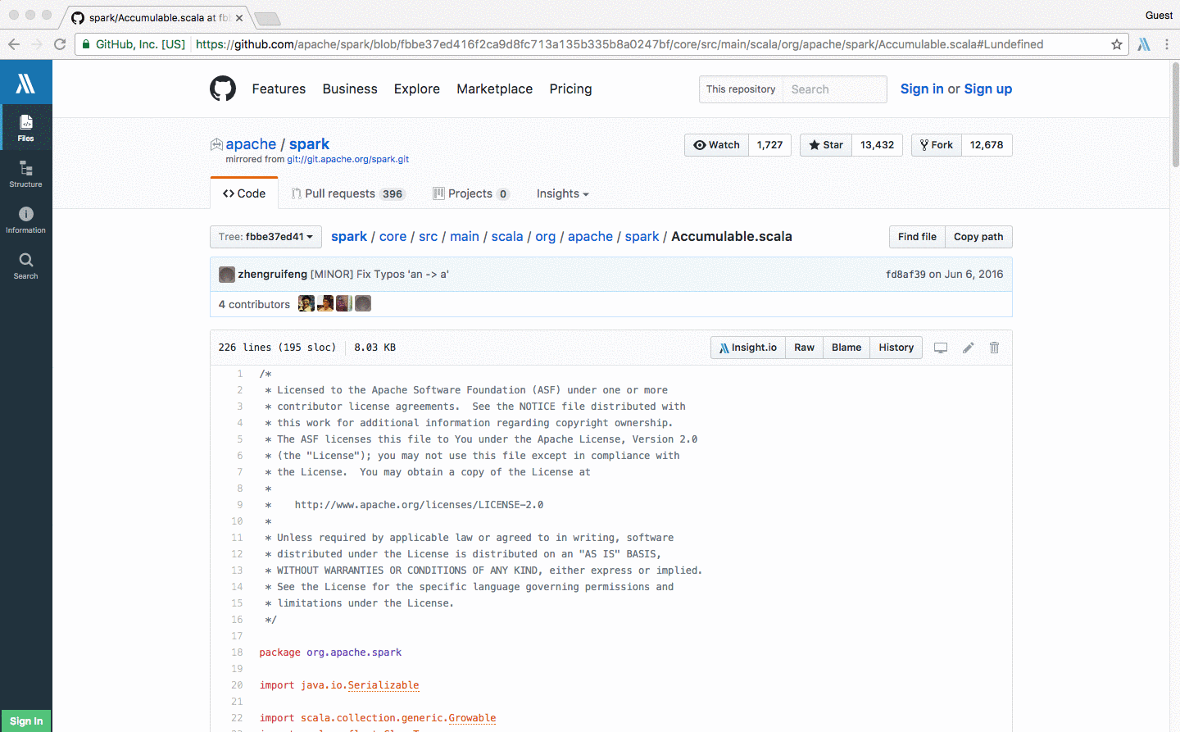1180x732 pixels.
Task: Switch to the Projects tab
Action: (471, 193)
